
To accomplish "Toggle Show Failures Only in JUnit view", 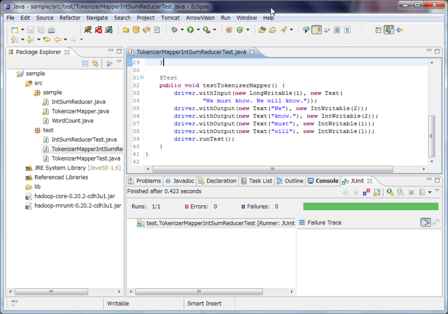I will coord(366,193).
